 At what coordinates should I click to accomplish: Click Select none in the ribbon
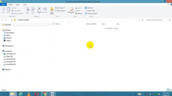coord(90,11)
